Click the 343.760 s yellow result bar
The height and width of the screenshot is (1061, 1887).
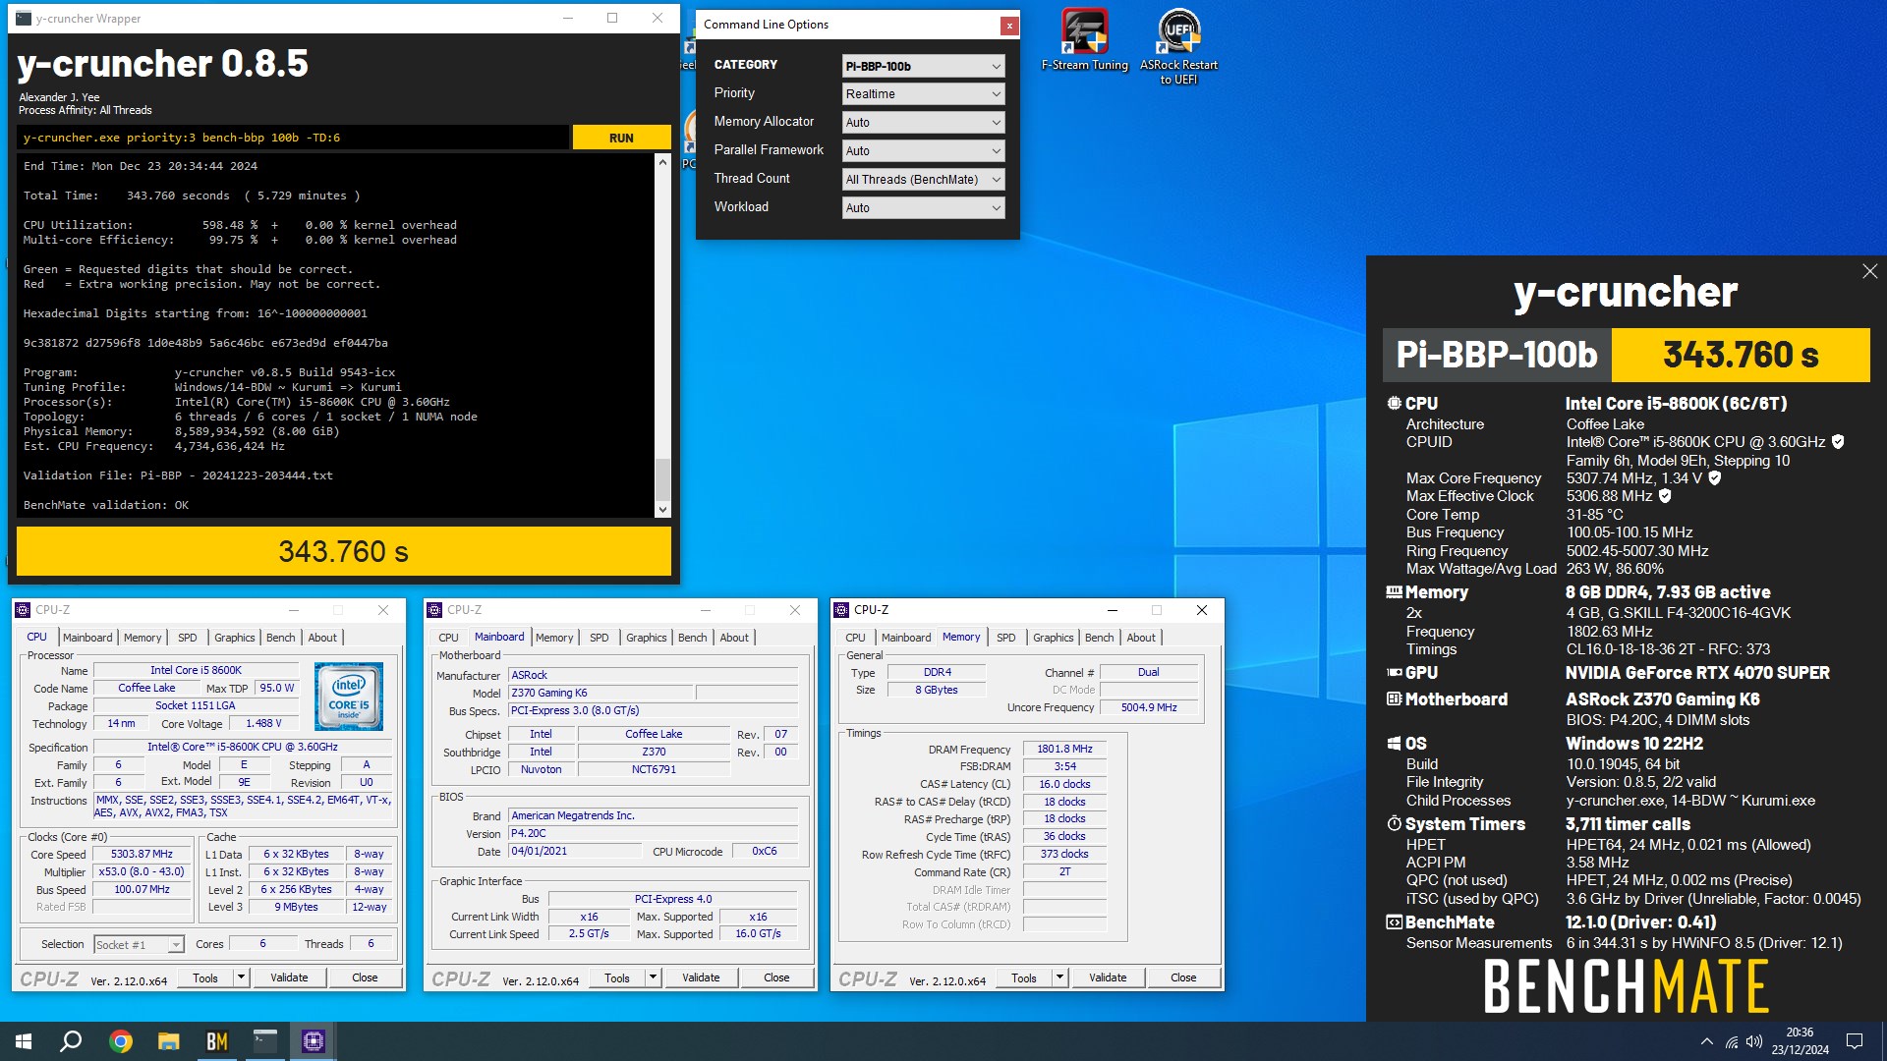[x=343, y=551]
